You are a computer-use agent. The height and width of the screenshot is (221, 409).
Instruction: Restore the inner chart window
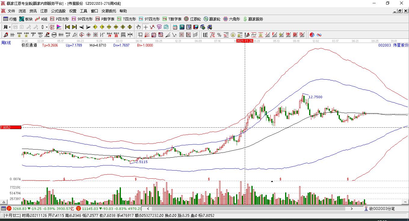(400, 11)
